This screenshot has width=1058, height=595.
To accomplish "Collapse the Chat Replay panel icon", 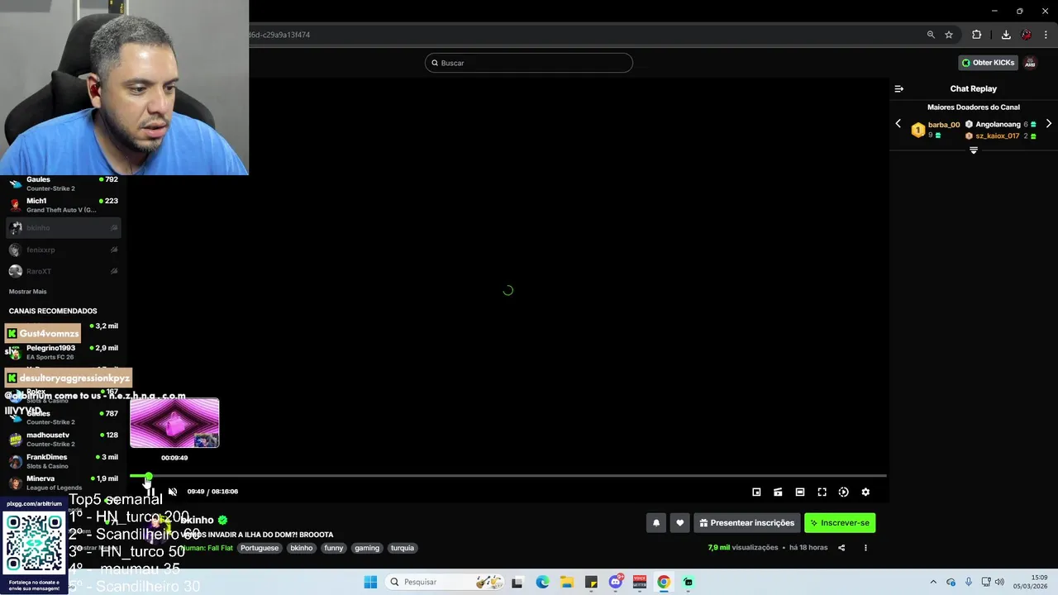I will (x=899, y=88).
